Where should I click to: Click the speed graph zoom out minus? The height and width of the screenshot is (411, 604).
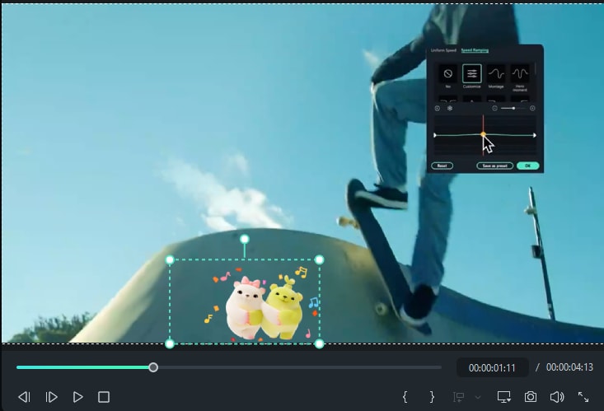click(494, 108)
